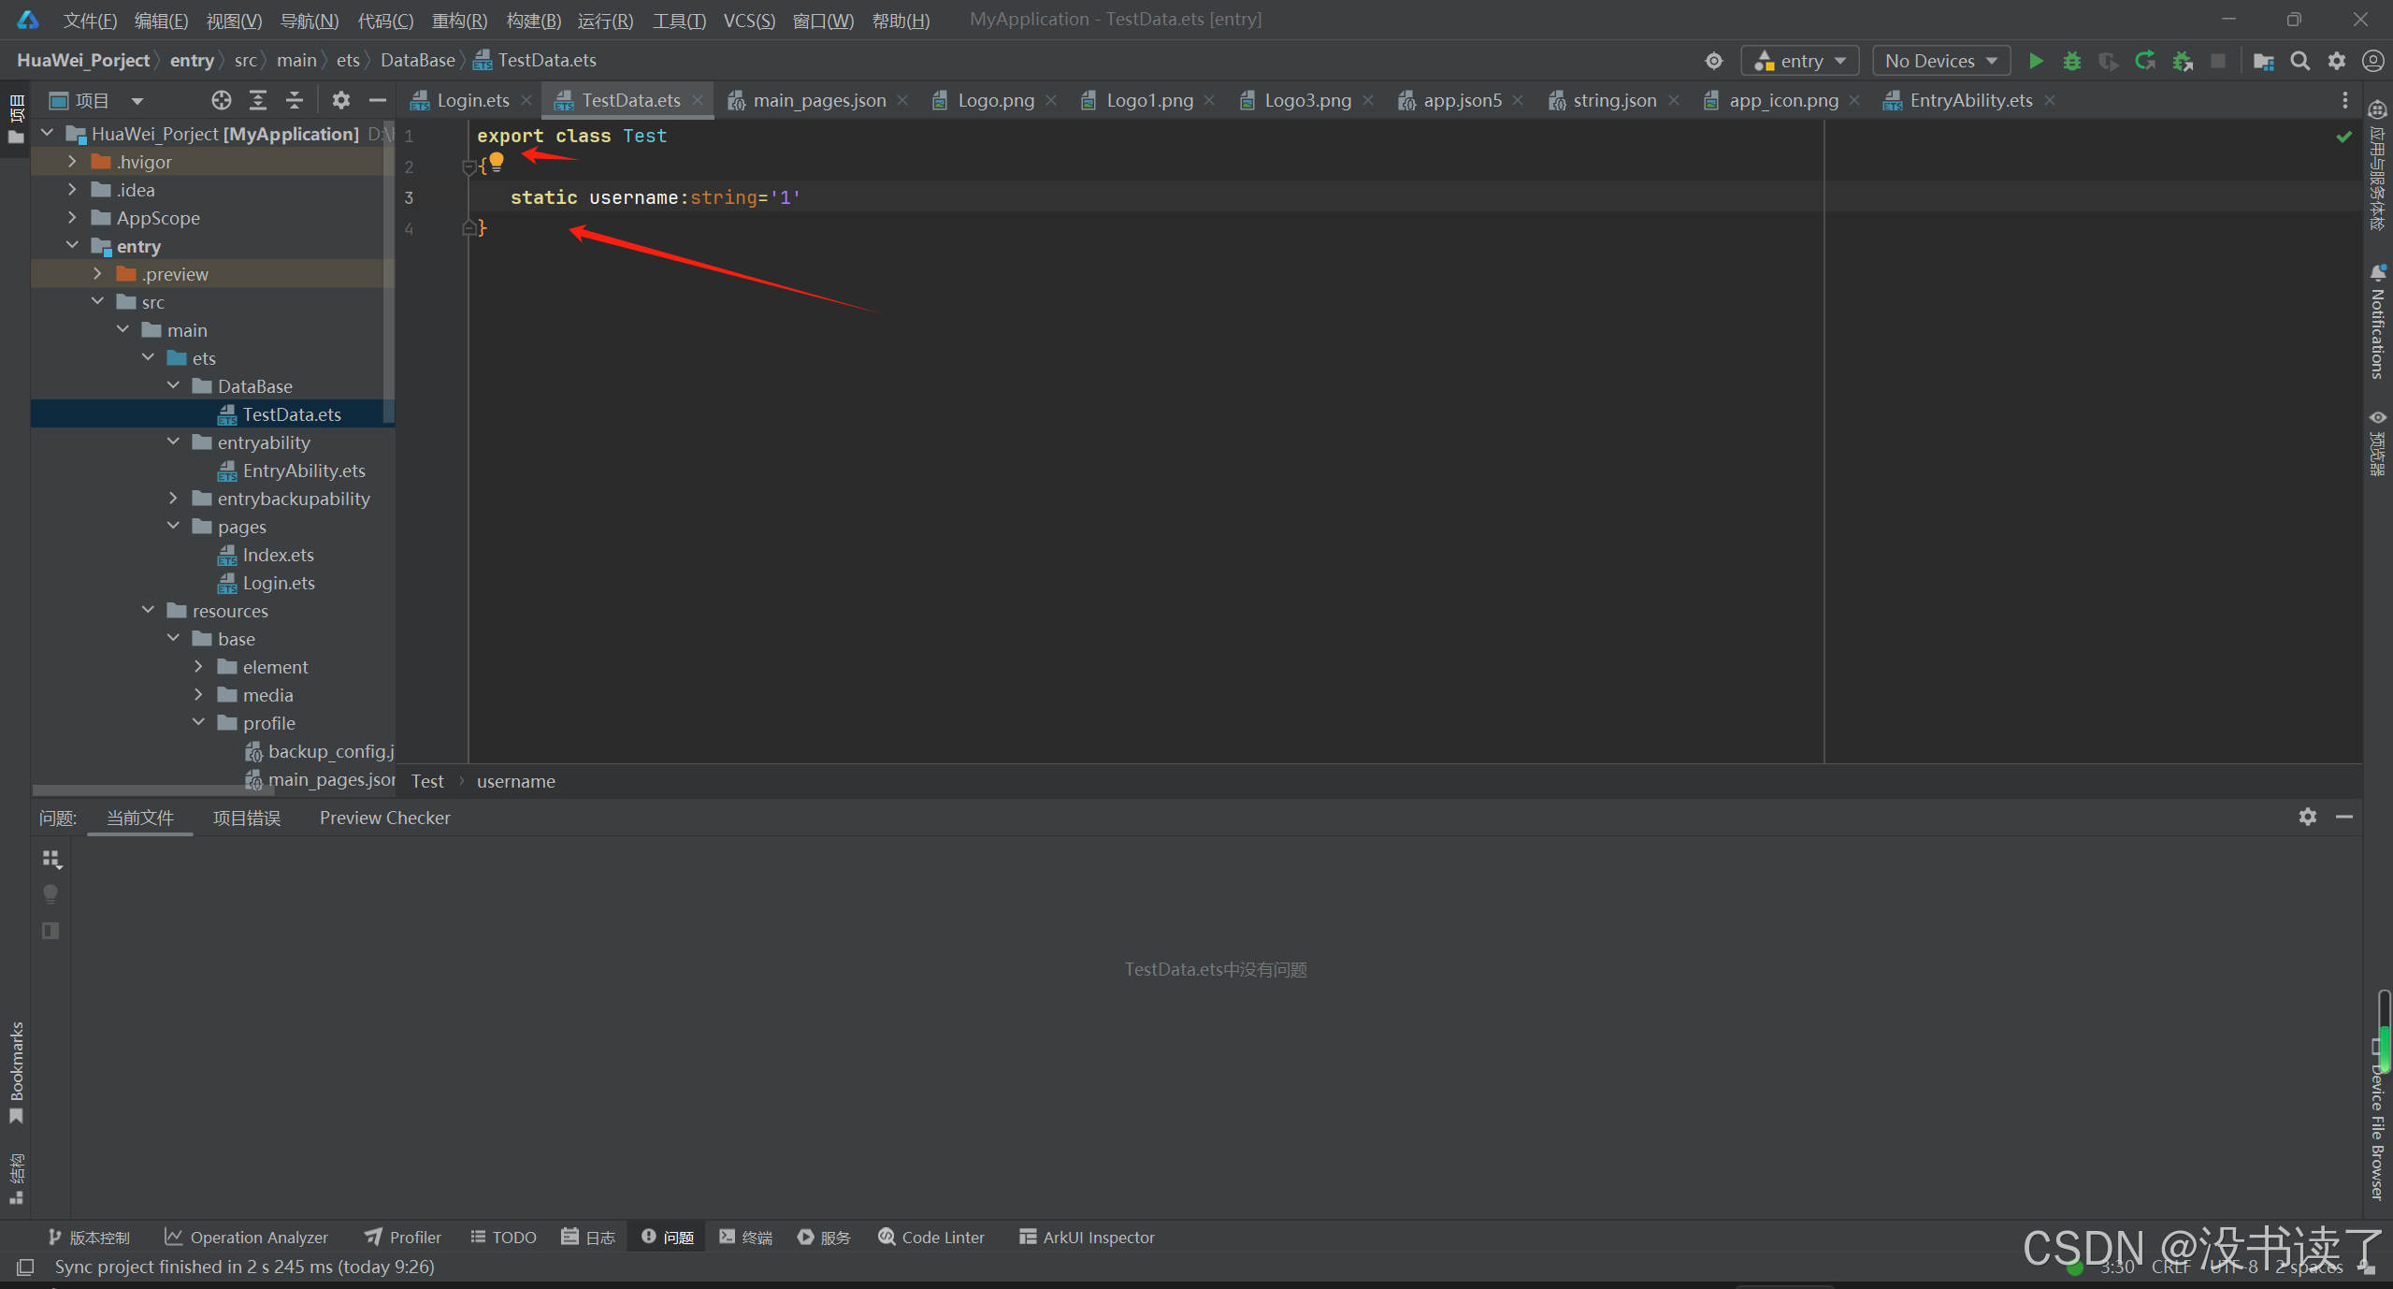Locate current file with the crosshair icon in project panel
Screen dimensions: 2393x1289
(x=221, y=100)
